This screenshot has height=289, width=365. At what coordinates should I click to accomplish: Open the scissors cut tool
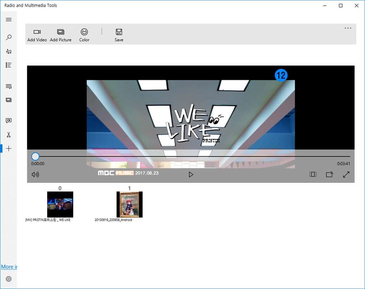(9, 135)
